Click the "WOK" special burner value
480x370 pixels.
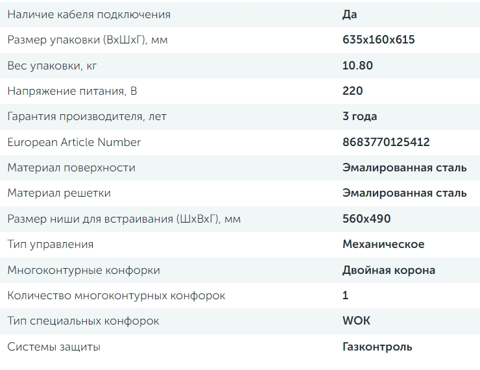coord(356,321)
